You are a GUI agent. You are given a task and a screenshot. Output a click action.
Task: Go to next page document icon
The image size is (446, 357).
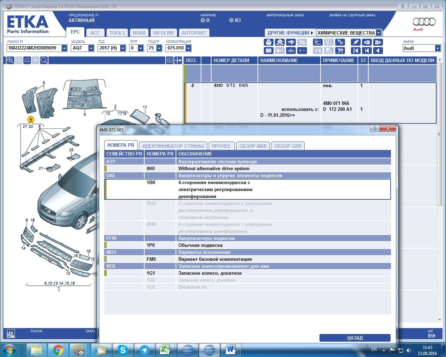pos(378,42)
